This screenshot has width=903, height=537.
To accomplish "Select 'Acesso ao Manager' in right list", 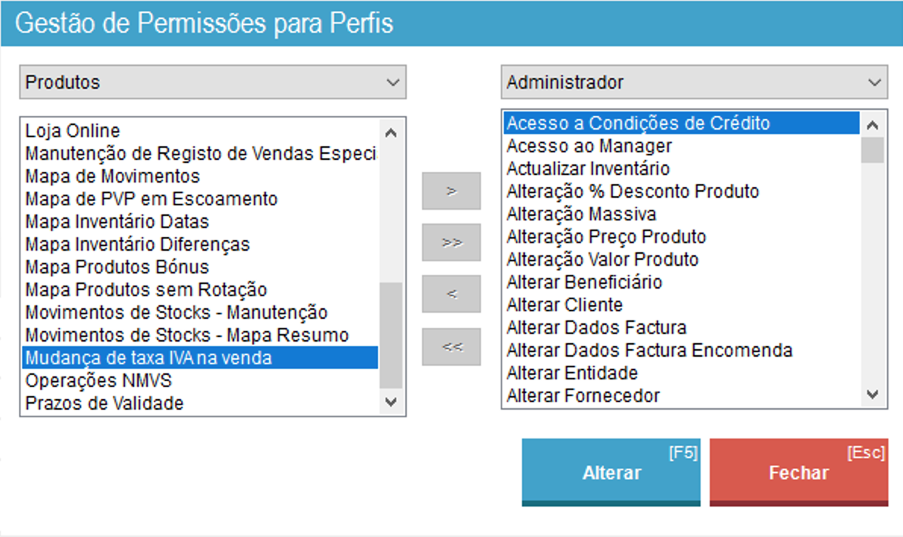I will [x=589, y=145].
